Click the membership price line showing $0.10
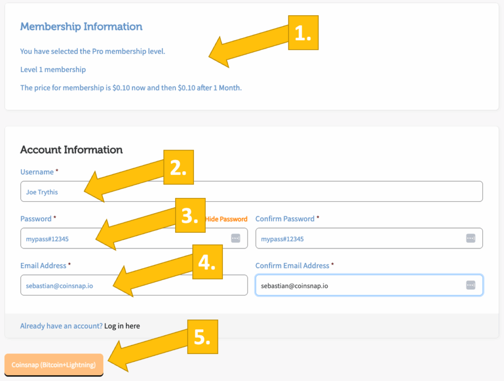The height and width of the screenshot is (381, 504). [131, 88]
